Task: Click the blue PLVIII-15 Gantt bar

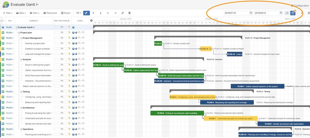Action: 235,54
